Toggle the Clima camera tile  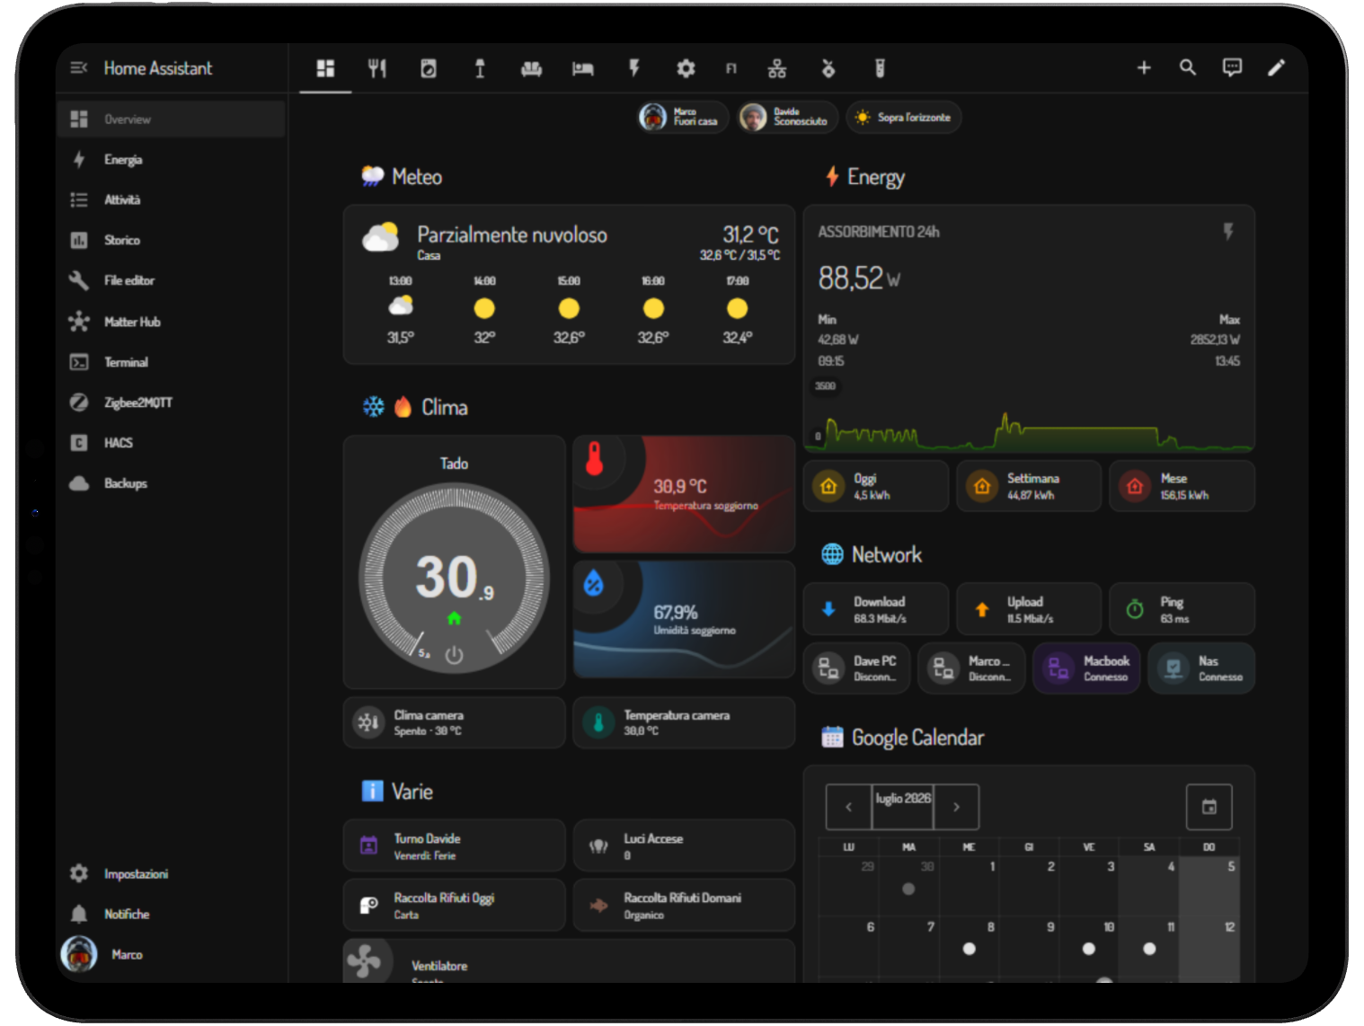454,722
